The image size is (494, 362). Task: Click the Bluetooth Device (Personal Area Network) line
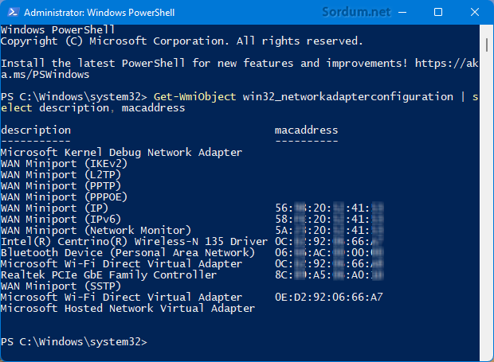click(127, 252)
